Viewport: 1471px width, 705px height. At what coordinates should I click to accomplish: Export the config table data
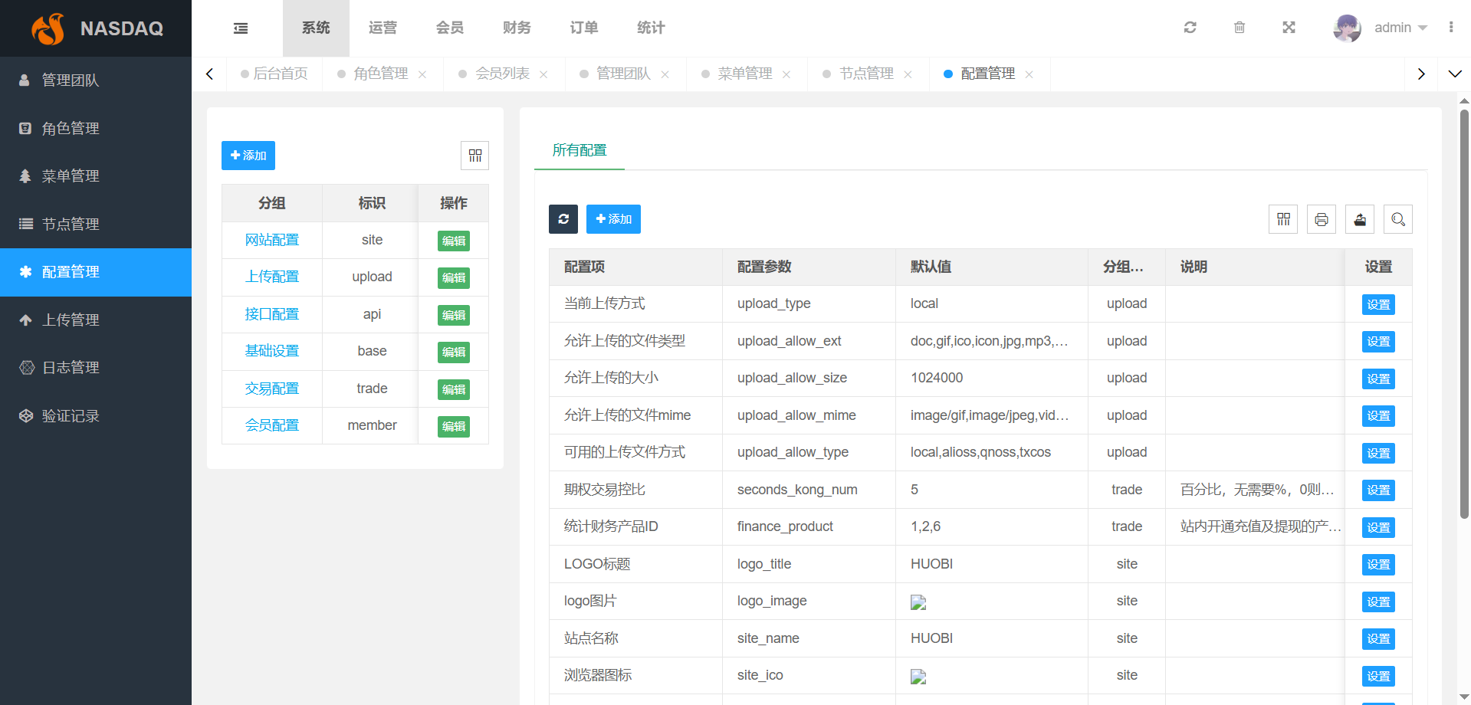[1360, 220]
